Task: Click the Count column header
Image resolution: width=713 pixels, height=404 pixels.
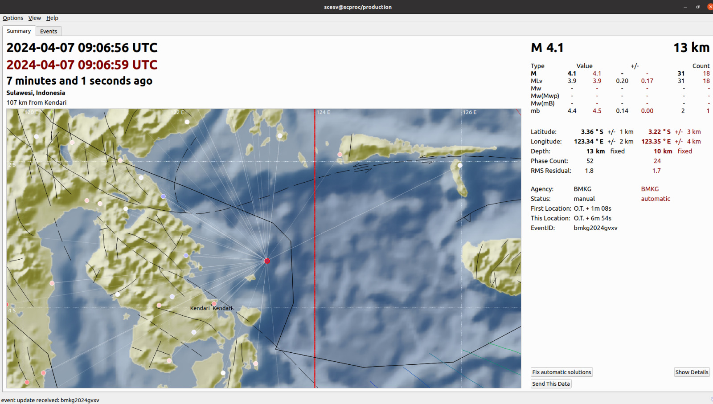Action: [701, 66]
